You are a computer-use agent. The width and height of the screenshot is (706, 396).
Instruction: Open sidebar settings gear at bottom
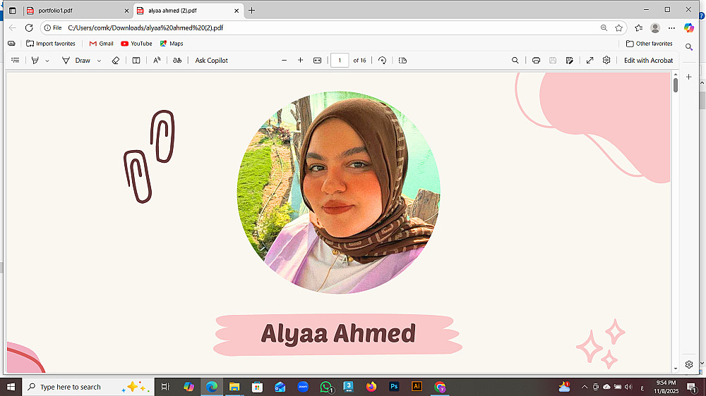tap(689, 364)
